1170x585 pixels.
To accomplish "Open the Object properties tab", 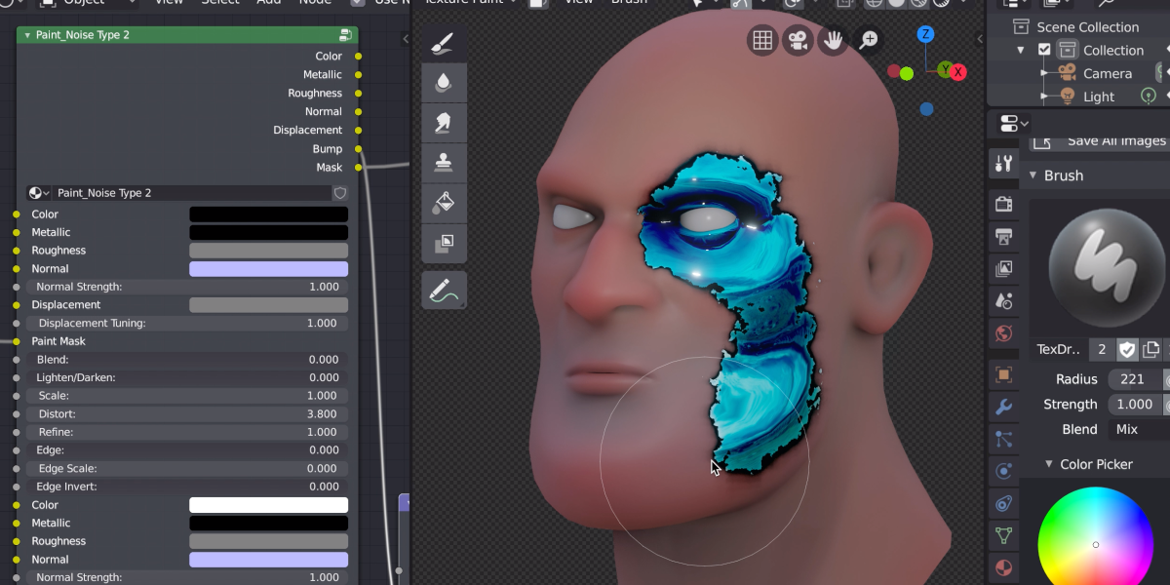I will click(1003, 374).
